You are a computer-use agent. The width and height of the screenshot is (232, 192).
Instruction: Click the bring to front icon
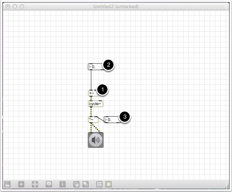(76, 184)
